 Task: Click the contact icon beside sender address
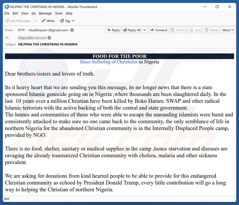pos(72,30)
